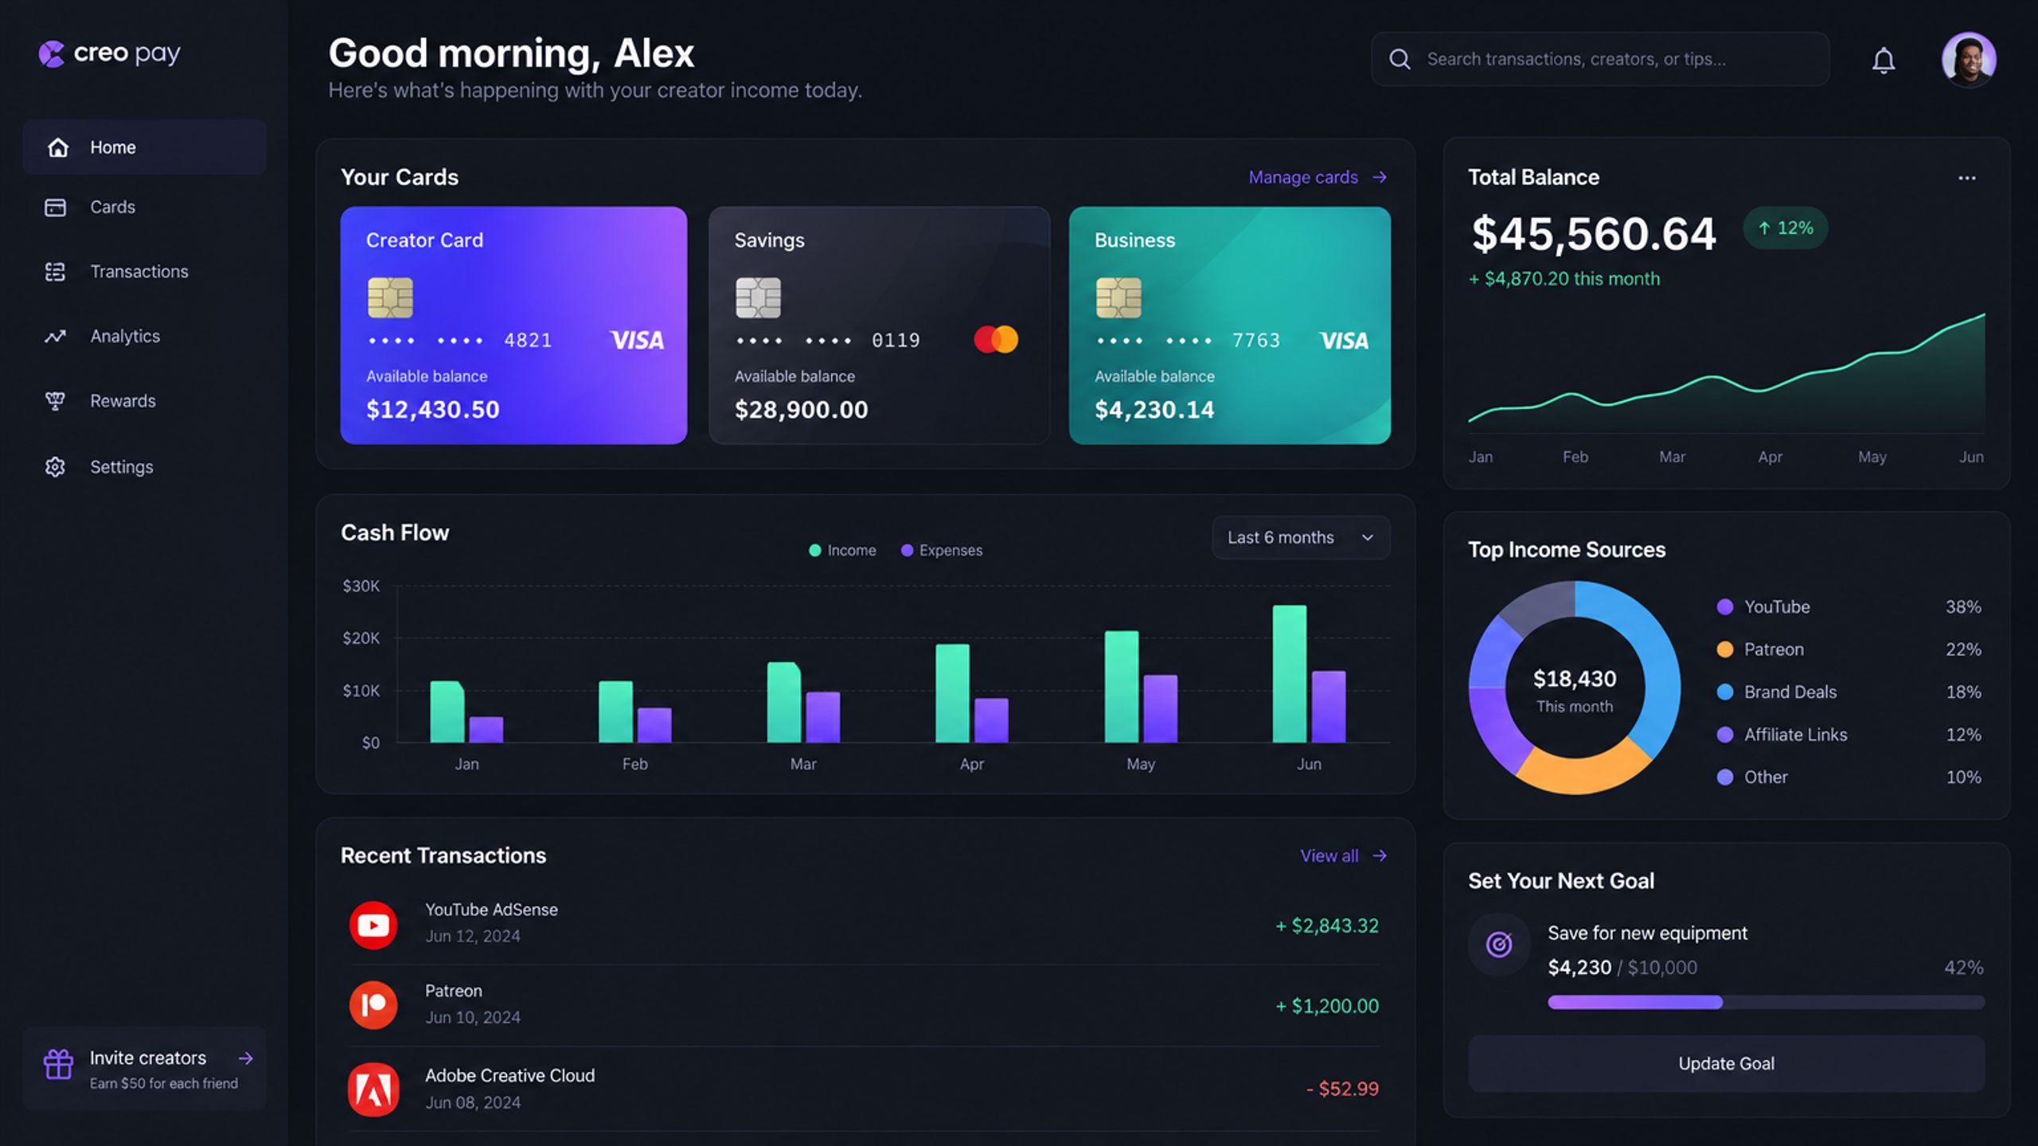Screen dimensions: 2038x1146
Task: Click the creo pay logo
Action: (x=110, y=53)
